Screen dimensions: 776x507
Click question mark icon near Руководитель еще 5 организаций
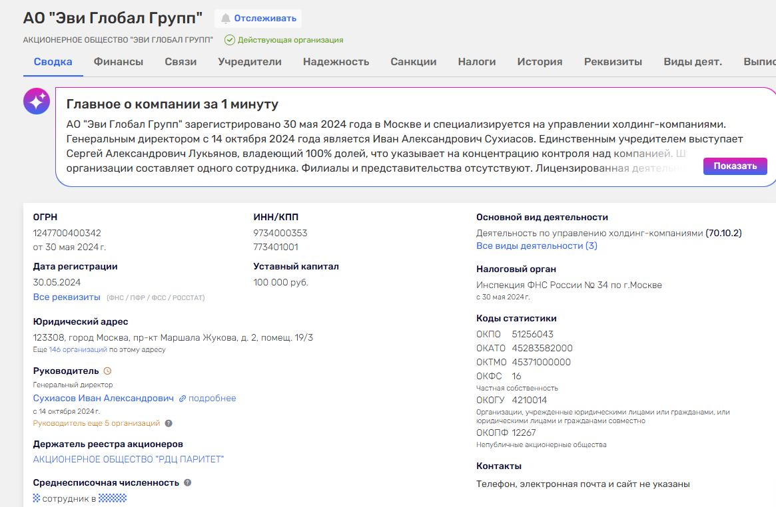(x=169, y=423)
